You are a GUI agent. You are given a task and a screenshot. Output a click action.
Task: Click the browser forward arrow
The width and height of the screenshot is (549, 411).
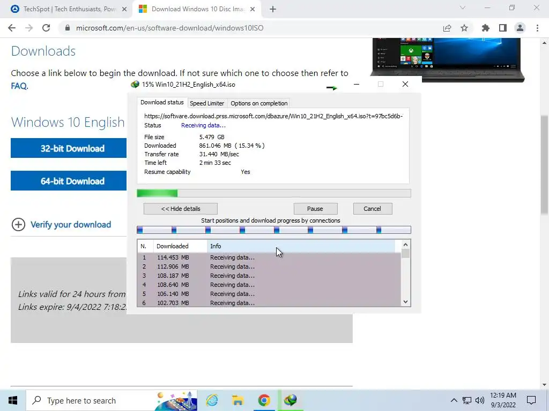[x=29, y=28]
